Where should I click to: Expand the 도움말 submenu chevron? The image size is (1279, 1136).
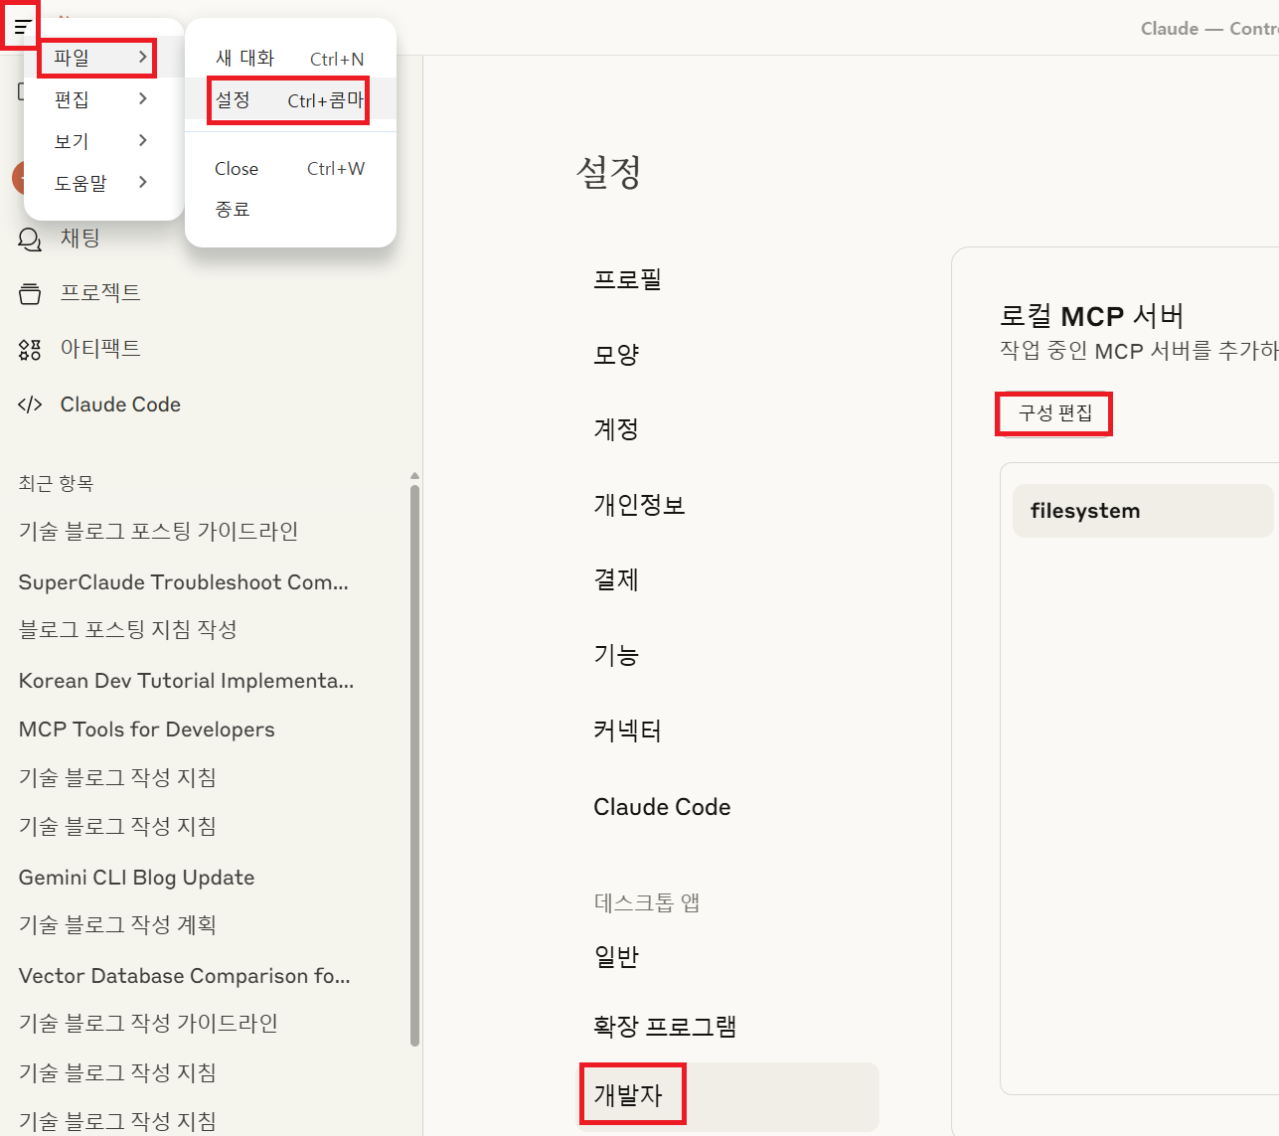[143, 182]
